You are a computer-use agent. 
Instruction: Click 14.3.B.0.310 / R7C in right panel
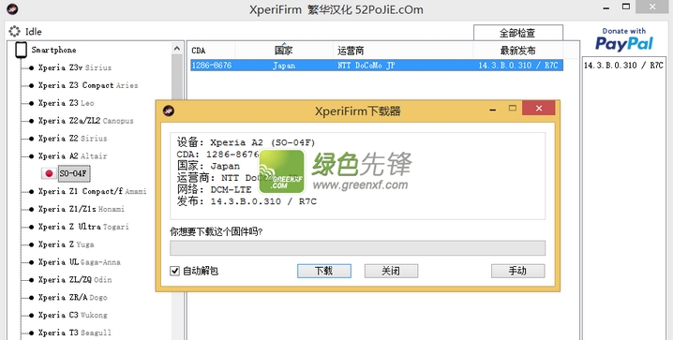pos(623,66)
